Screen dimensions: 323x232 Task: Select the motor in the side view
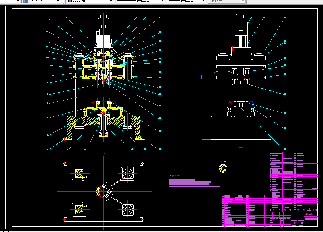tap(241, 31)
